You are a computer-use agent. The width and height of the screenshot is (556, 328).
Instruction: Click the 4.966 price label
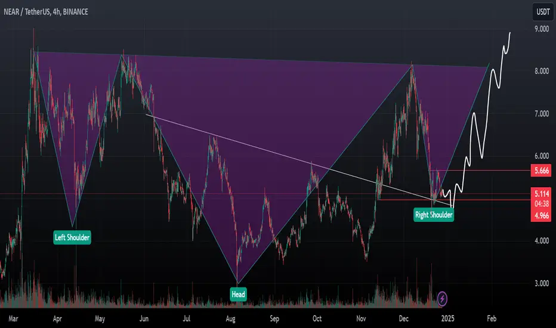click(x=541, y=216)
